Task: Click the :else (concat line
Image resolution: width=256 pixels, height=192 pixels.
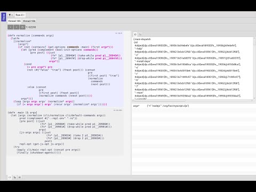Action: tap(37, 87)
